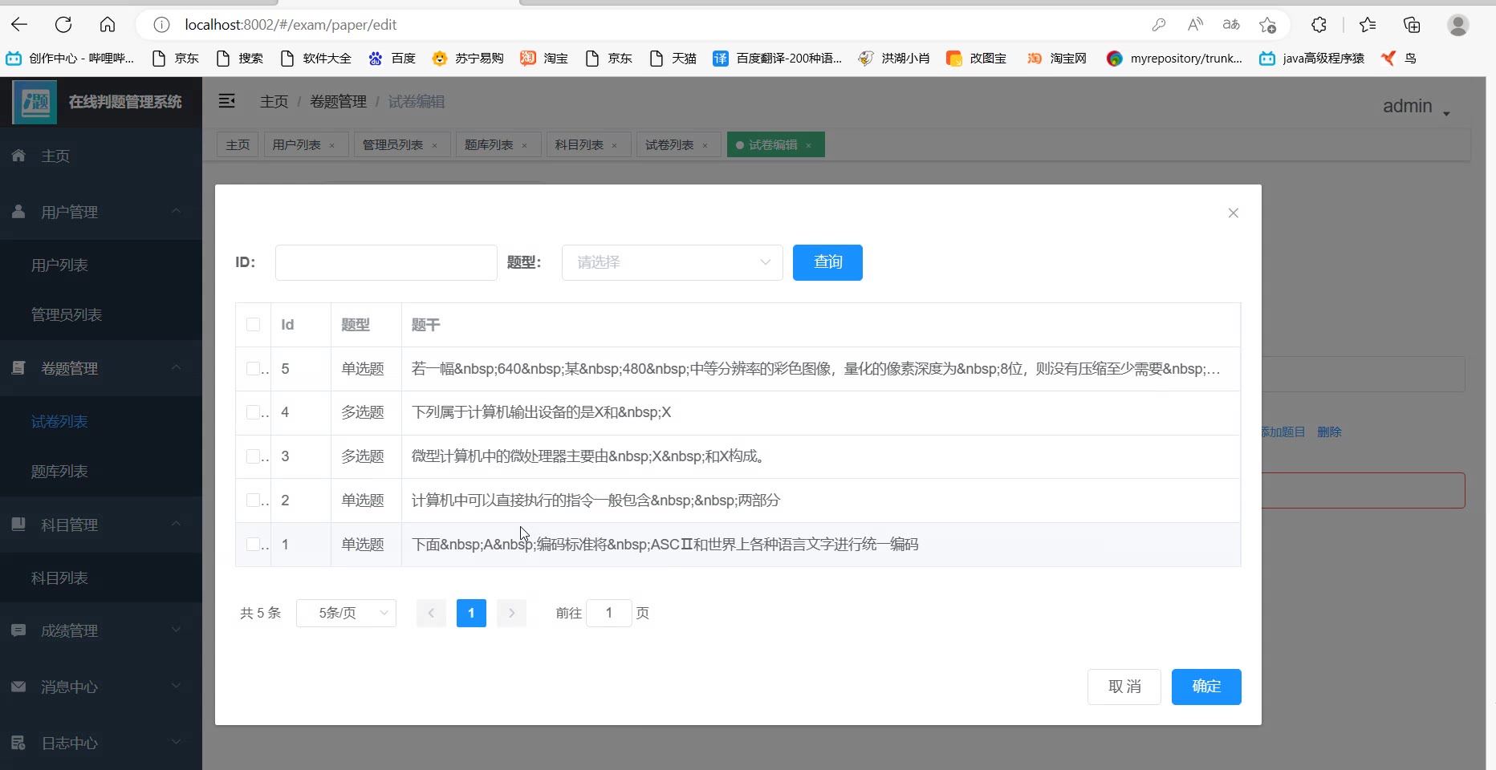Check the row with Id 2
This screenshot has width=1496, height=770.
pos(253,500)
